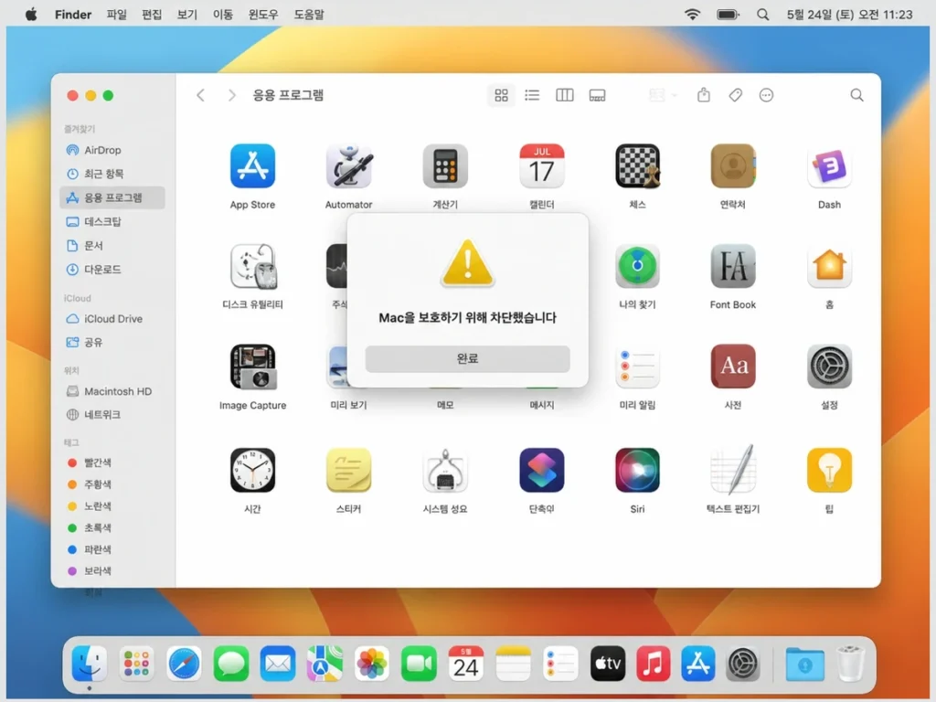Switch Finder to icon view
936x702 pixels.
[502, 95]
